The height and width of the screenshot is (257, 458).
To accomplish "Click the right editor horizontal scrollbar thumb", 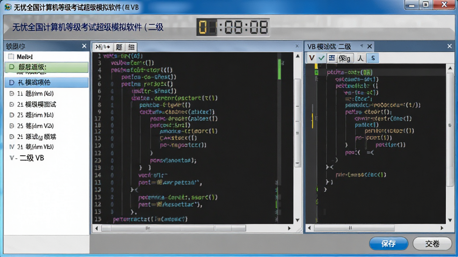I will [x=354, y=228].
